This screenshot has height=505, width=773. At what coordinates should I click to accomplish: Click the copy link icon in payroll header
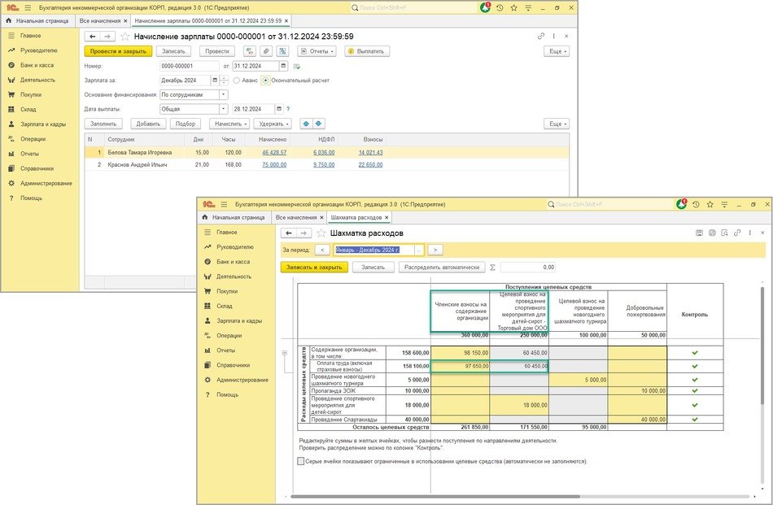pos(541,37)
